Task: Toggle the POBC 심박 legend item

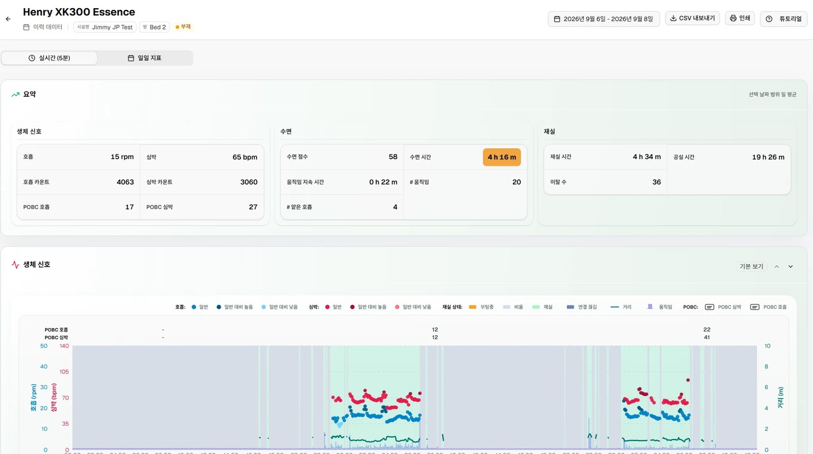Action: (723, 307)
